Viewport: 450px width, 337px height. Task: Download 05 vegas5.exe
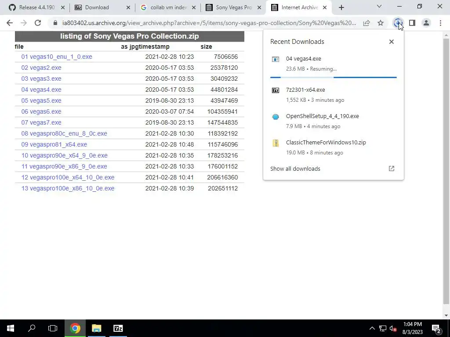[41, 100]
